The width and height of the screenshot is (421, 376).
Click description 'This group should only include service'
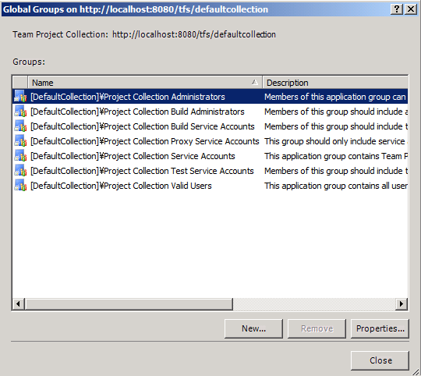pos(334,141)
